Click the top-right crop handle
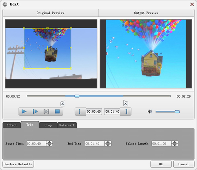This screenshot has height=170, width=197. pos(71,28)
